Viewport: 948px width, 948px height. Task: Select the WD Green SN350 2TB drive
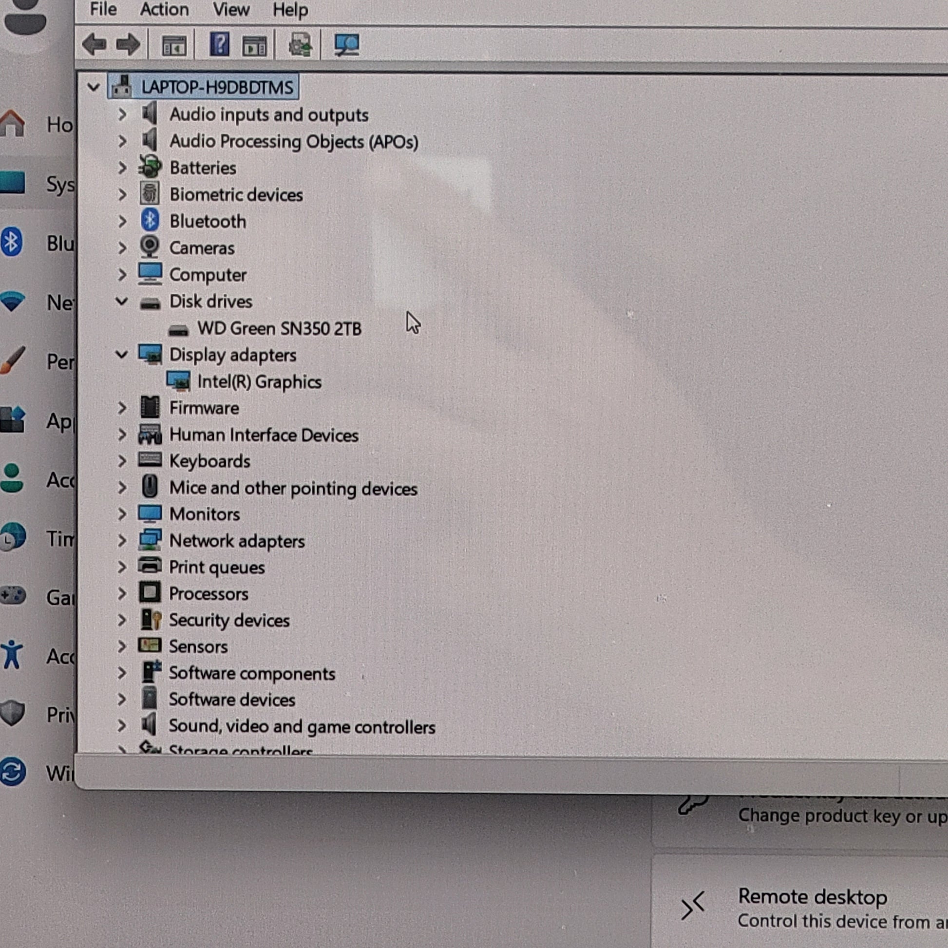tap(279, 328)
